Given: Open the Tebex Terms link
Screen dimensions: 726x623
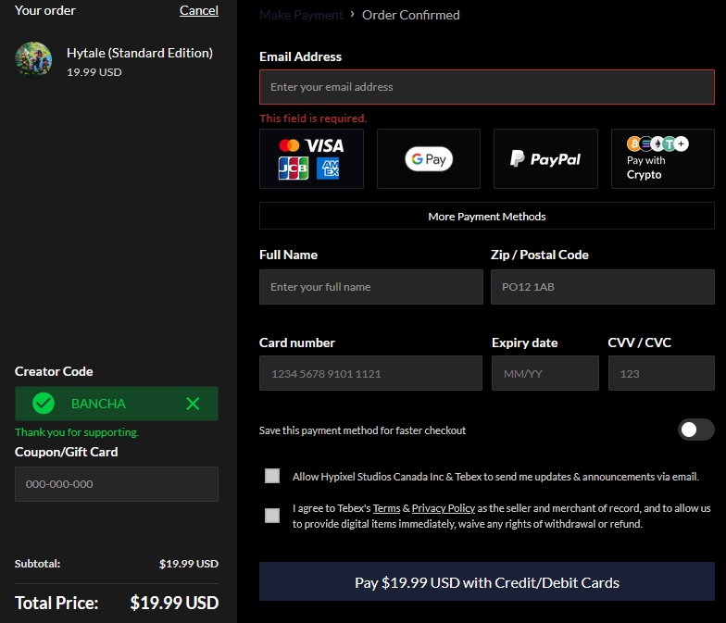Looking at the screenshot, I should pyautogui.click(x=386, y=508).
